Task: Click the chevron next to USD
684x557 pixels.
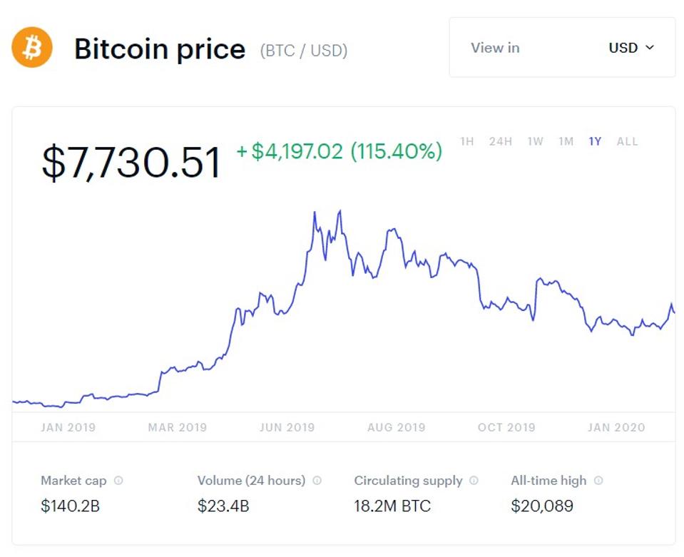Action: tap(650, 48)
